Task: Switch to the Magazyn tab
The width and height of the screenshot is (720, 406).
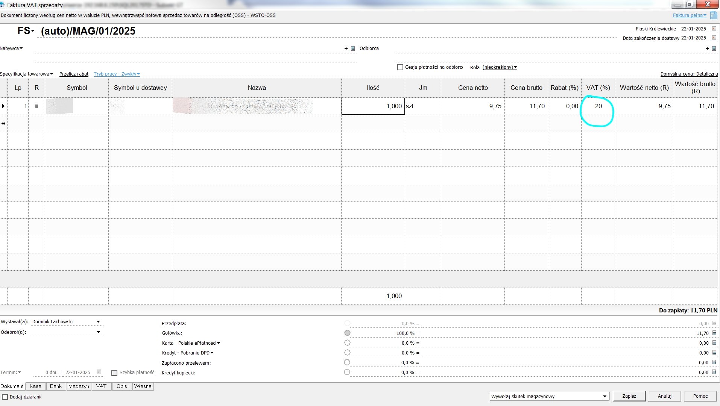Action: (79, 386)
